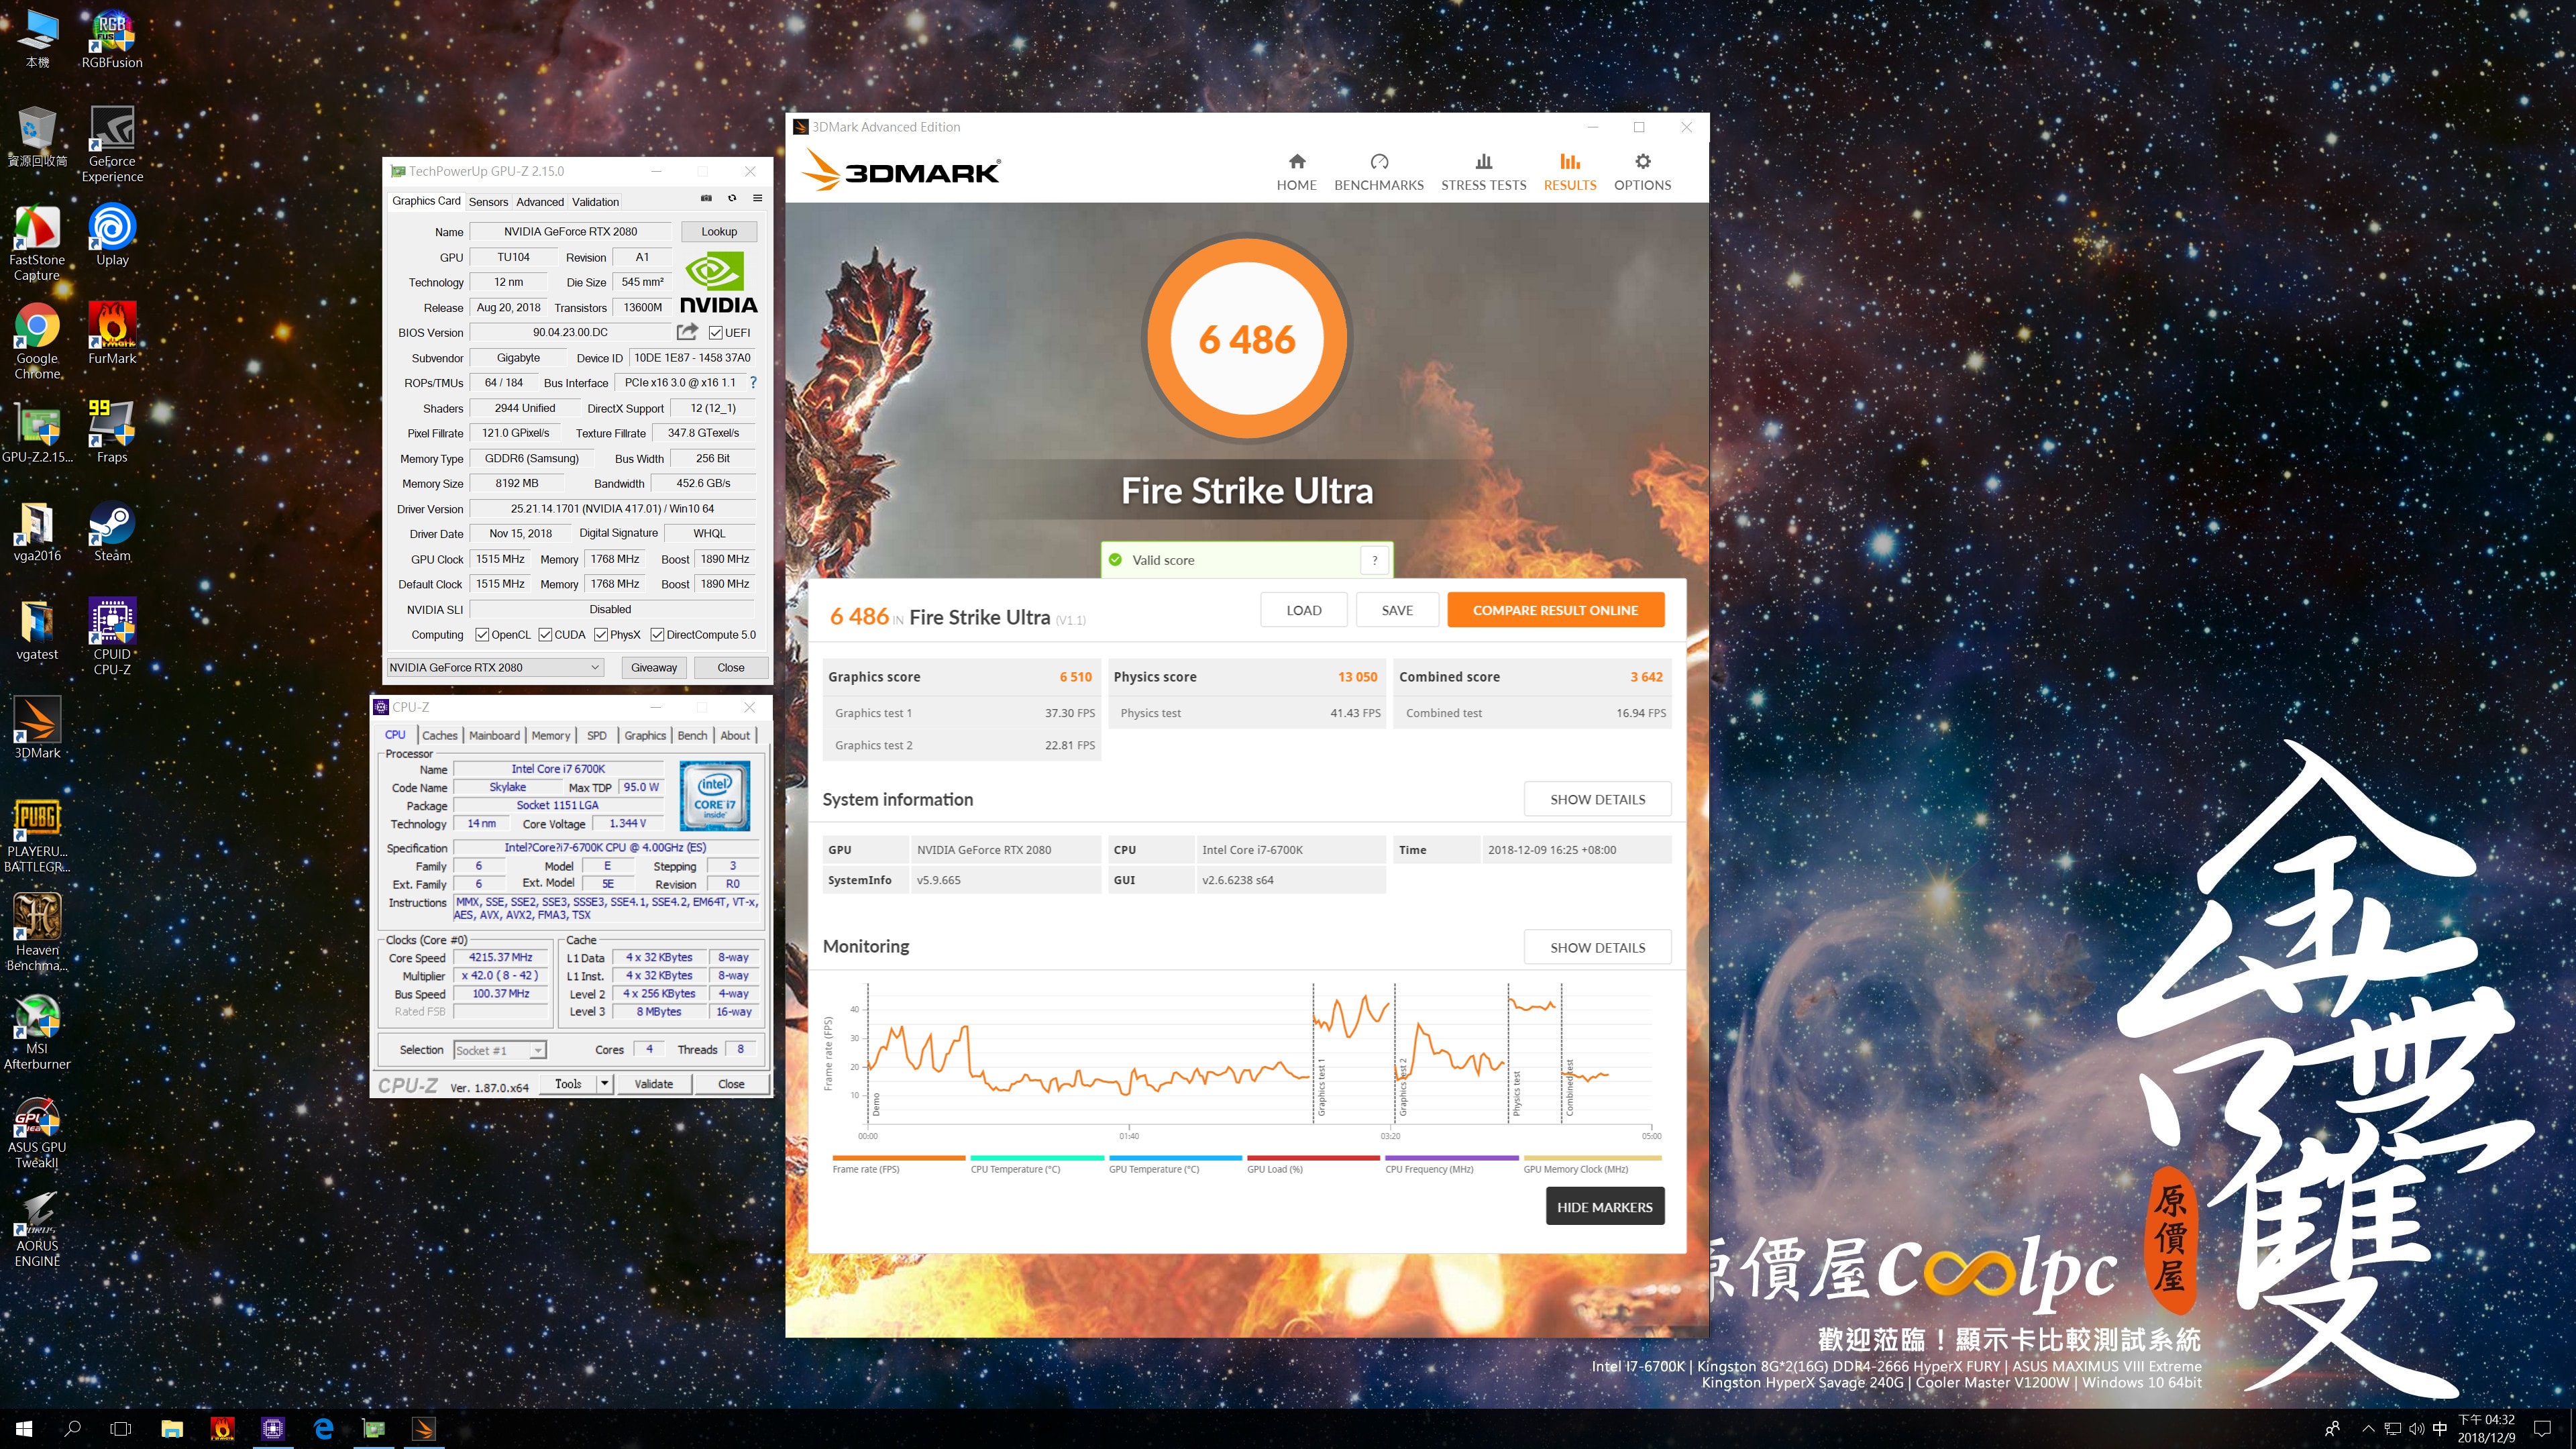Switch to the Sensors tab in GPU-Z
Image resolution: width=2576 pixels, height=1449 pixels.
pyautogui.click(x=488, y=202)
